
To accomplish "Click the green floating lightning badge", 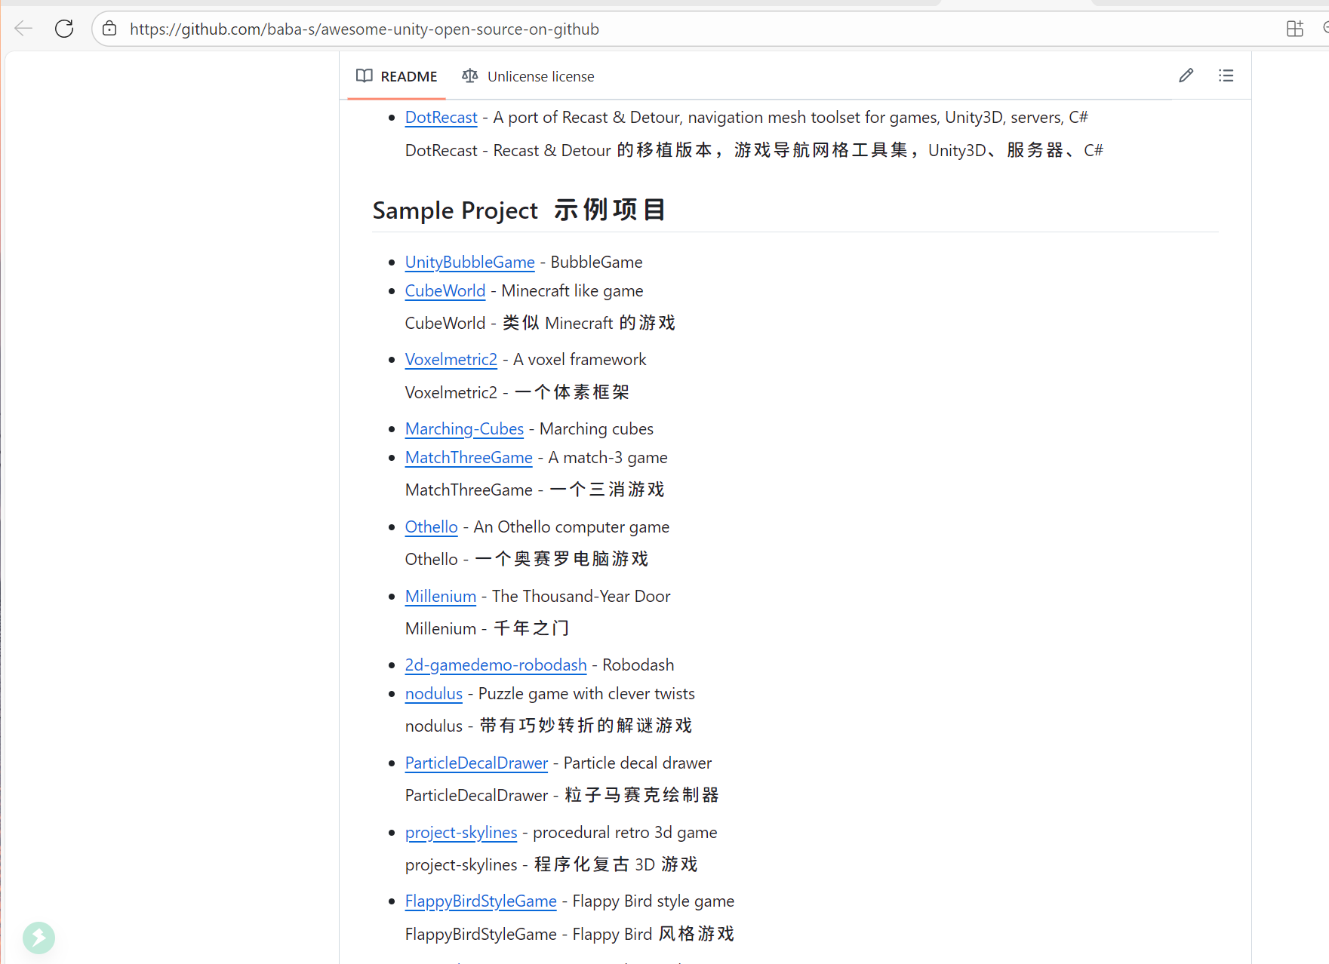I will coord(38,938).
